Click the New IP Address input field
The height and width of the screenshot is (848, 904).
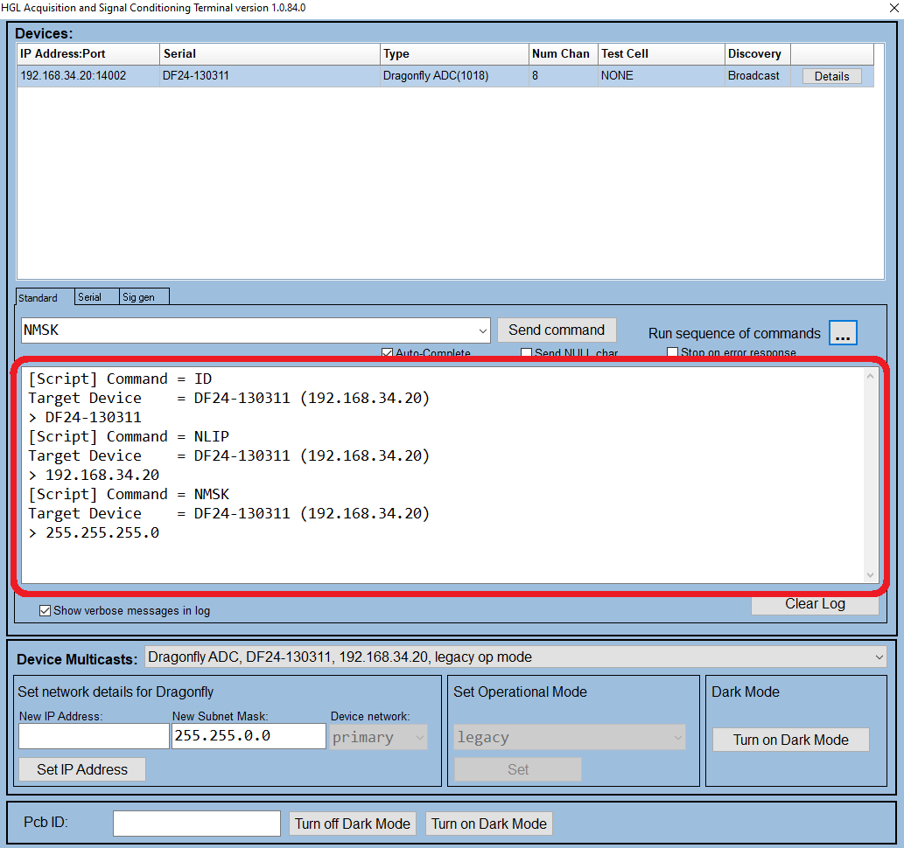tap(94, 736)
